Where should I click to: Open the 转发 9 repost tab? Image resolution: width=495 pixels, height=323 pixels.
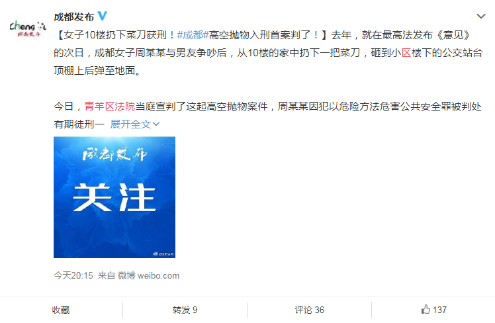click(185, 310)
